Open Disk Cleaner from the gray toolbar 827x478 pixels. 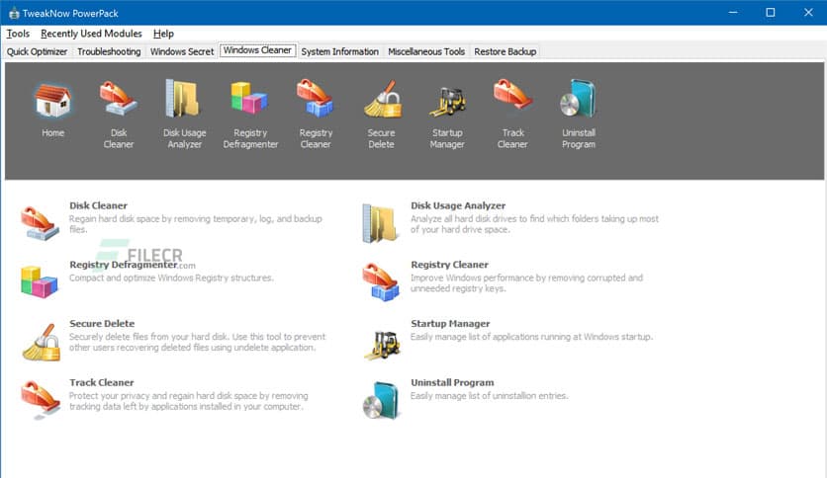pyautogui.click(x=119, y=99)
